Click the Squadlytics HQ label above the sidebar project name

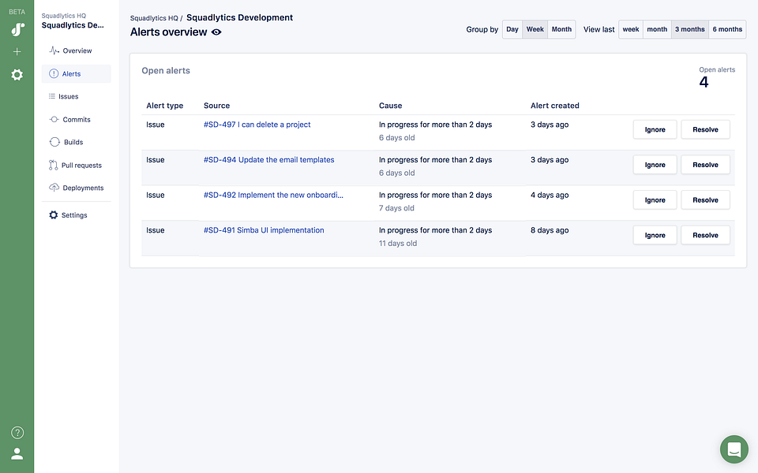point(64,16)
